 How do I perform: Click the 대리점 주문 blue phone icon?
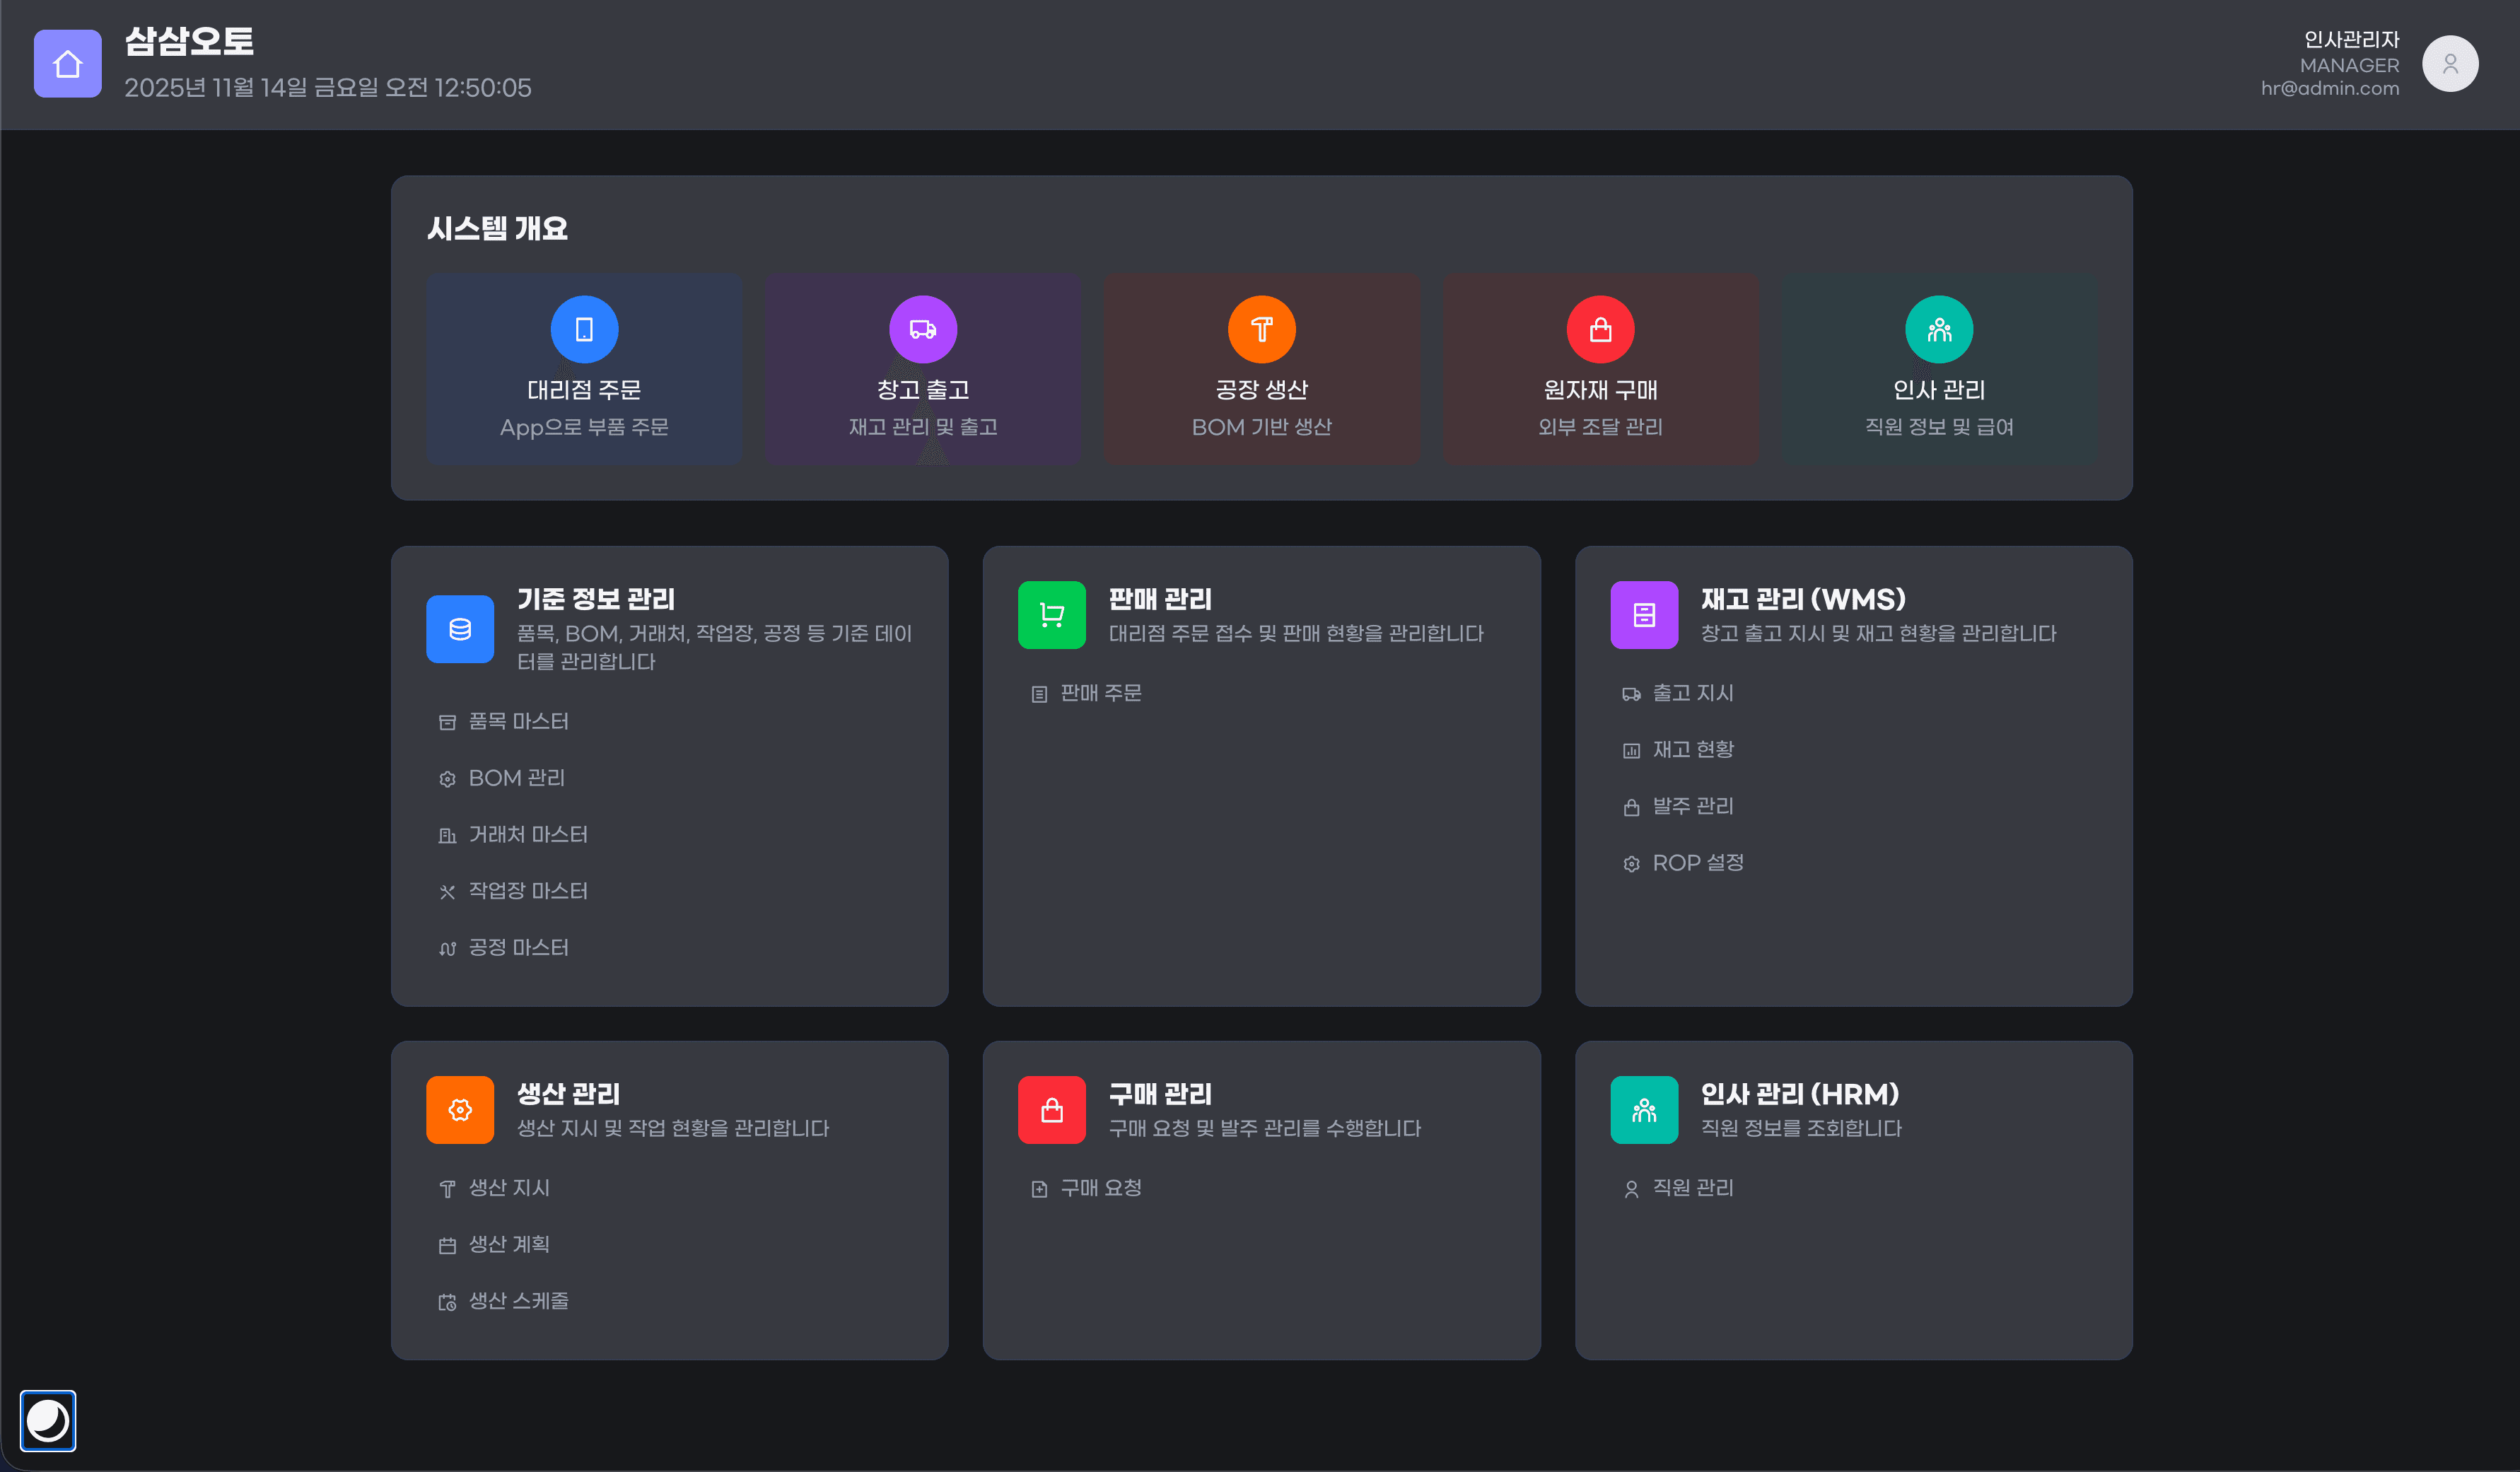point(584,329)
